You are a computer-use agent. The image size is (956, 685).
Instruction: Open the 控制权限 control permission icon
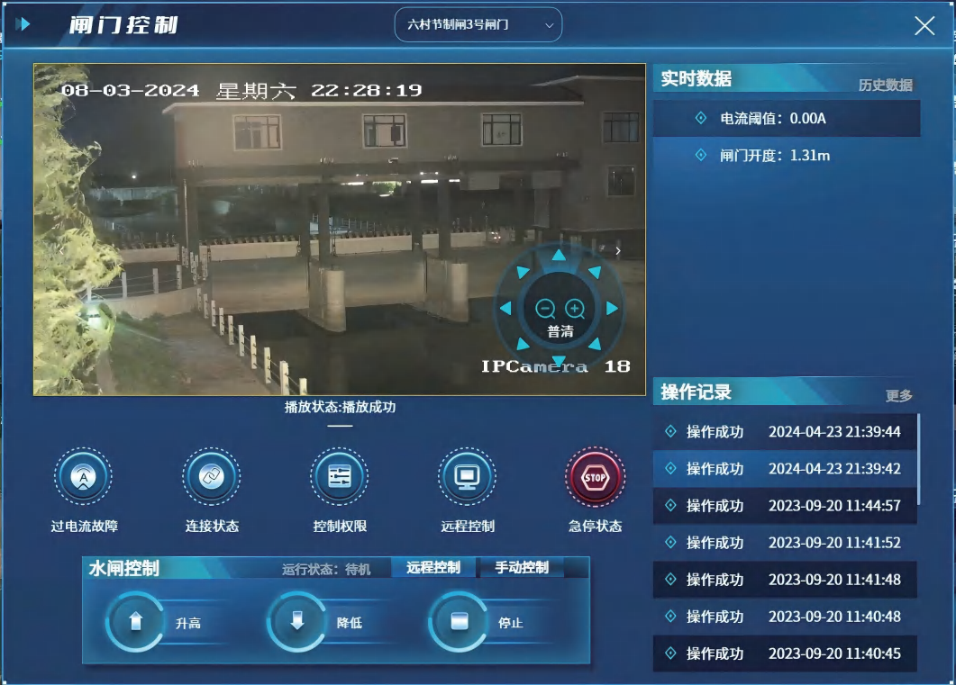(339, 477)
